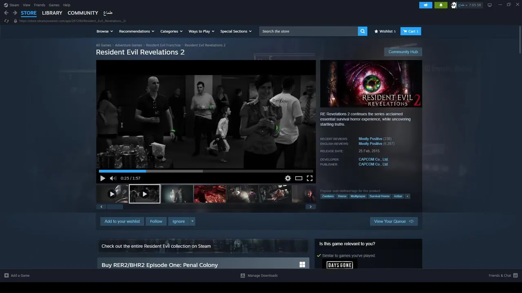Viewport: 522px width, 293px height.
Task: Select the Zombies tag
Action: (328, 196)
